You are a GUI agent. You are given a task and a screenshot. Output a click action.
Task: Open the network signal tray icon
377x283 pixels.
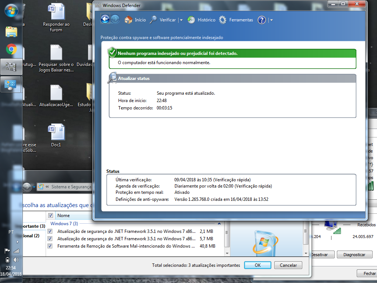[16, 251]
